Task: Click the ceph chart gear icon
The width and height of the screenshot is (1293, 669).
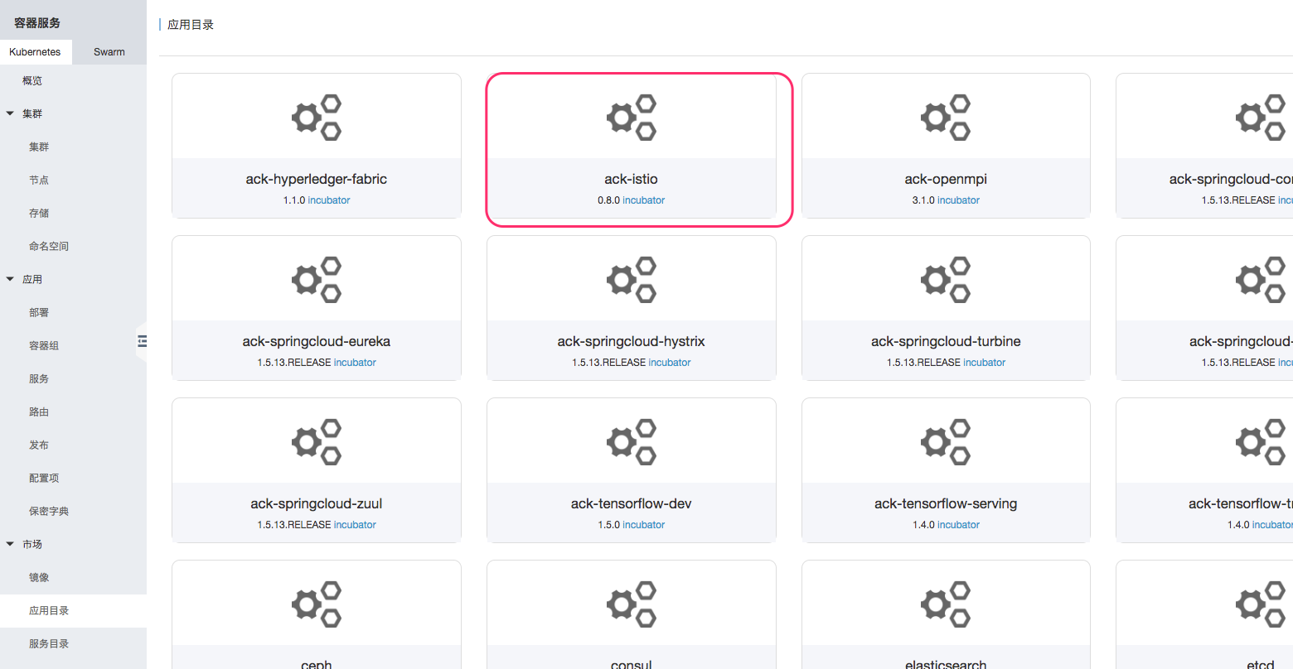Action: (x=317, y=604)
